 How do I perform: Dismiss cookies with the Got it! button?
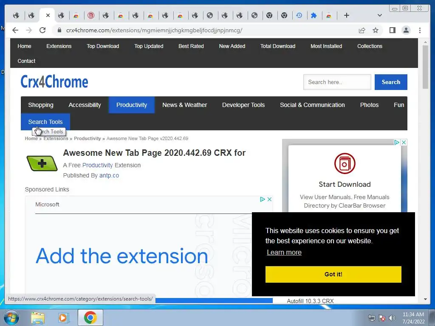pos(333,274)
